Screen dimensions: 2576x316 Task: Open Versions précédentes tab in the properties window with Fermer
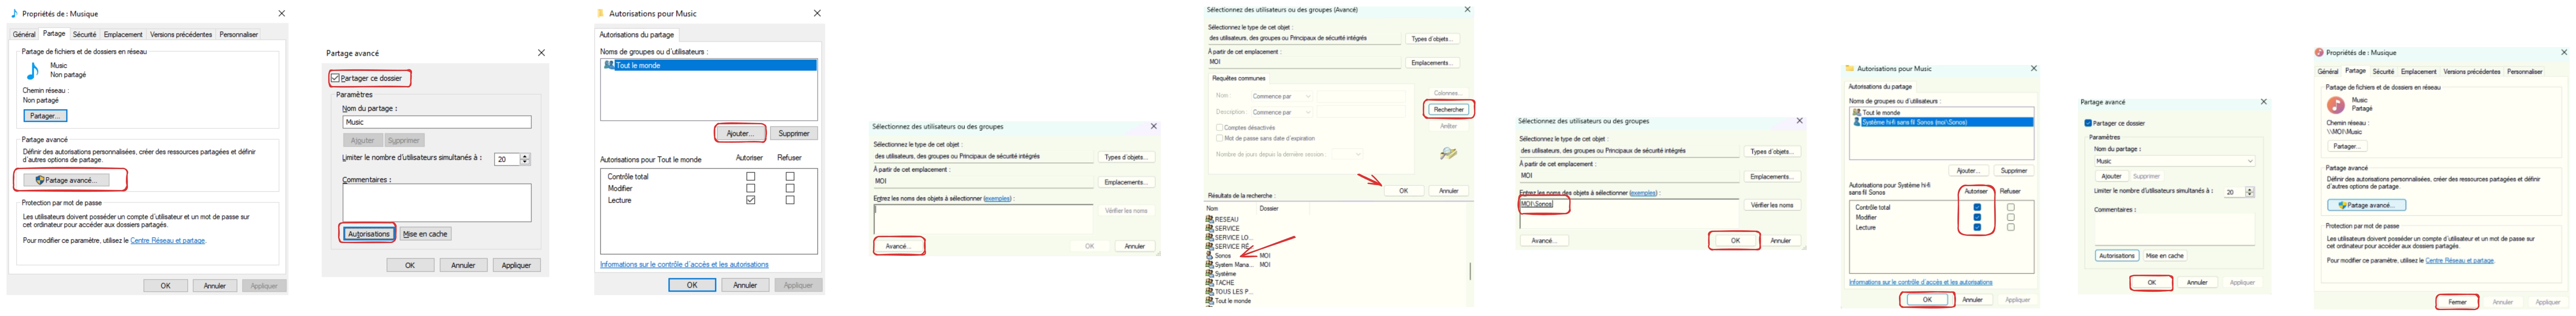pyautogui.click(x=2472, y=72)
